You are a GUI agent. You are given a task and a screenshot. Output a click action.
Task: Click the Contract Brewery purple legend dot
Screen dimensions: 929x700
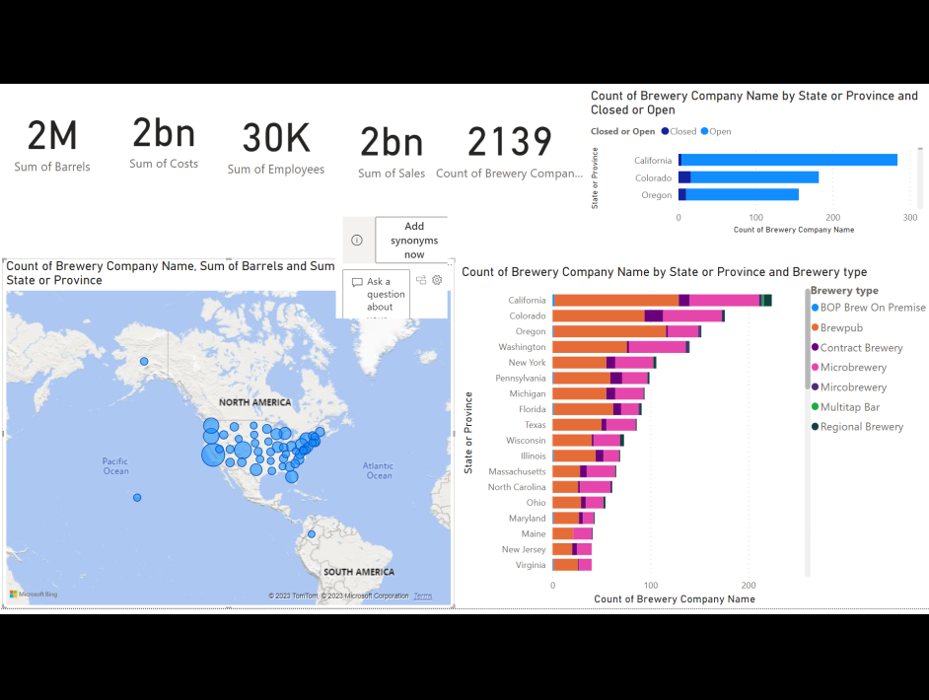point(814,347)
